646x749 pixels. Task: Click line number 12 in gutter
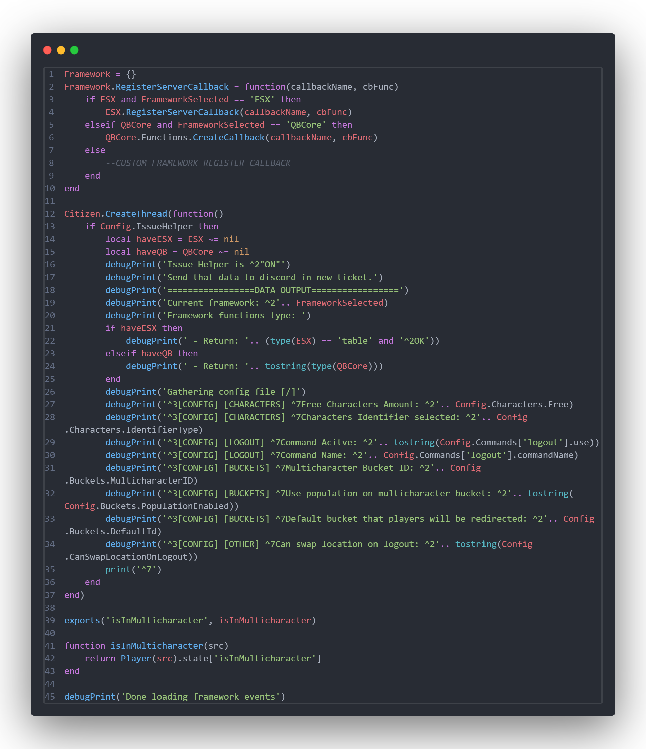(50, 214)
